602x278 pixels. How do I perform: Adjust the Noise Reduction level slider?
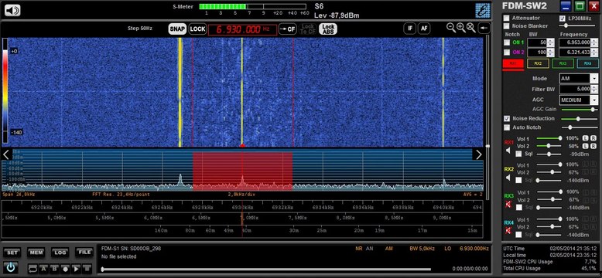[579, 119]
